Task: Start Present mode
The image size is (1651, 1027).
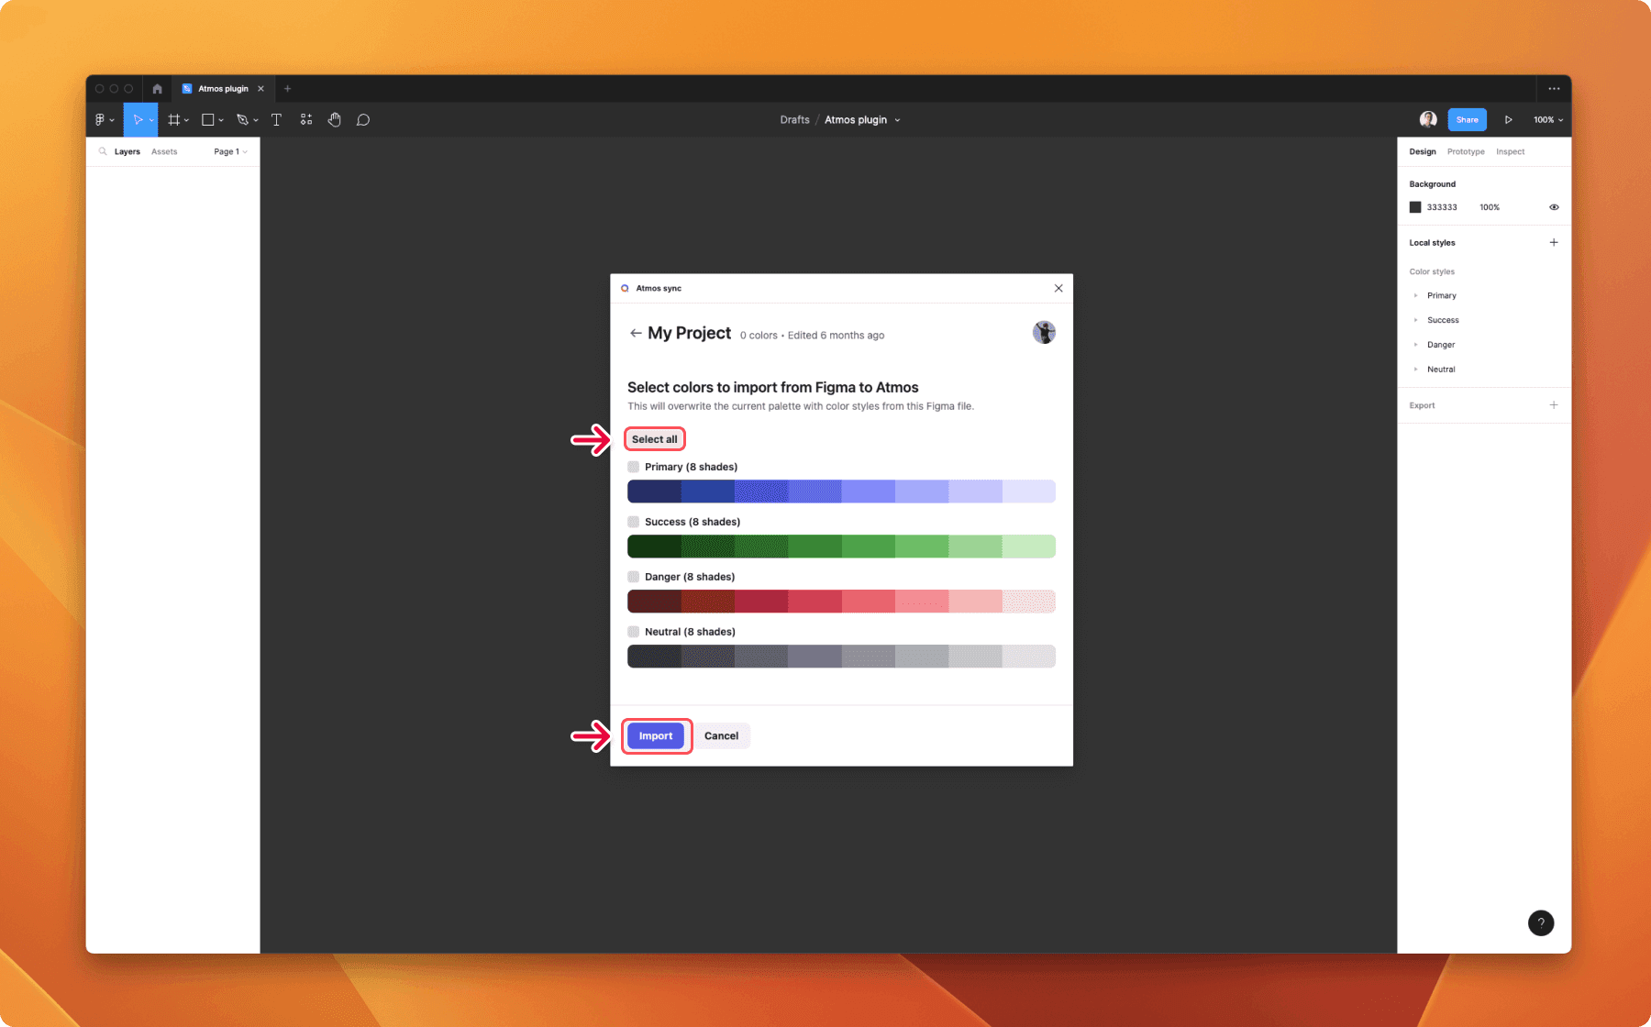Action: click(1509, 119)
